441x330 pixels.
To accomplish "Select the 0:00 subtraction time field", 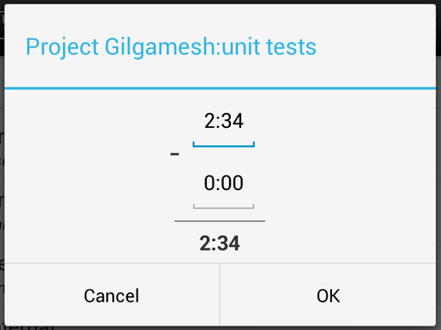I will click(224, 187).
